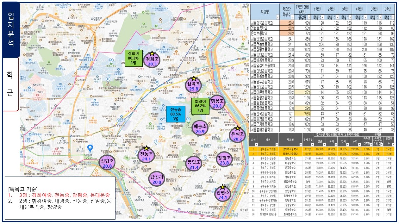Select the 서울삼육초등학교 row name cell
The height and width of the screenshot is (224, 399).
tap(265, 23)
